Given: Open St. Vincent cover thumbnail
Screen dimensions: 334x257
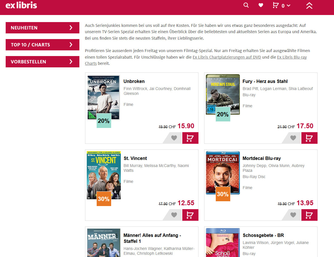Looking at the screenshot, I should point(104,175).
